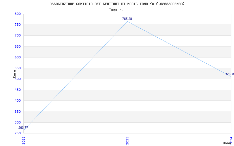Click the 510.8 data label

pos(230,74)
